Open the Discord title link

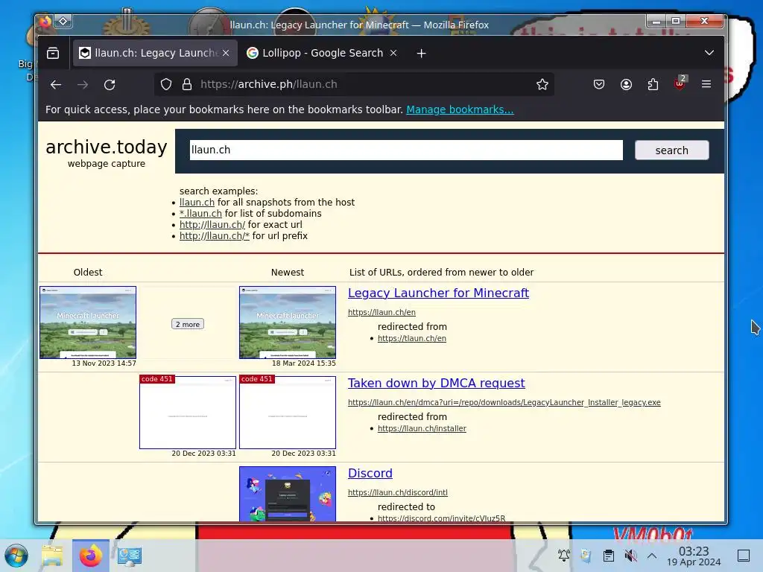pos(370,473)
